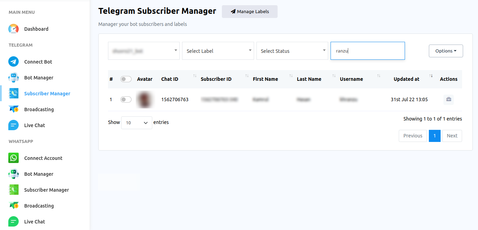Click the WhatsApp Broadcasting icon
478x230 pixels.
click(x=13, y=206)
